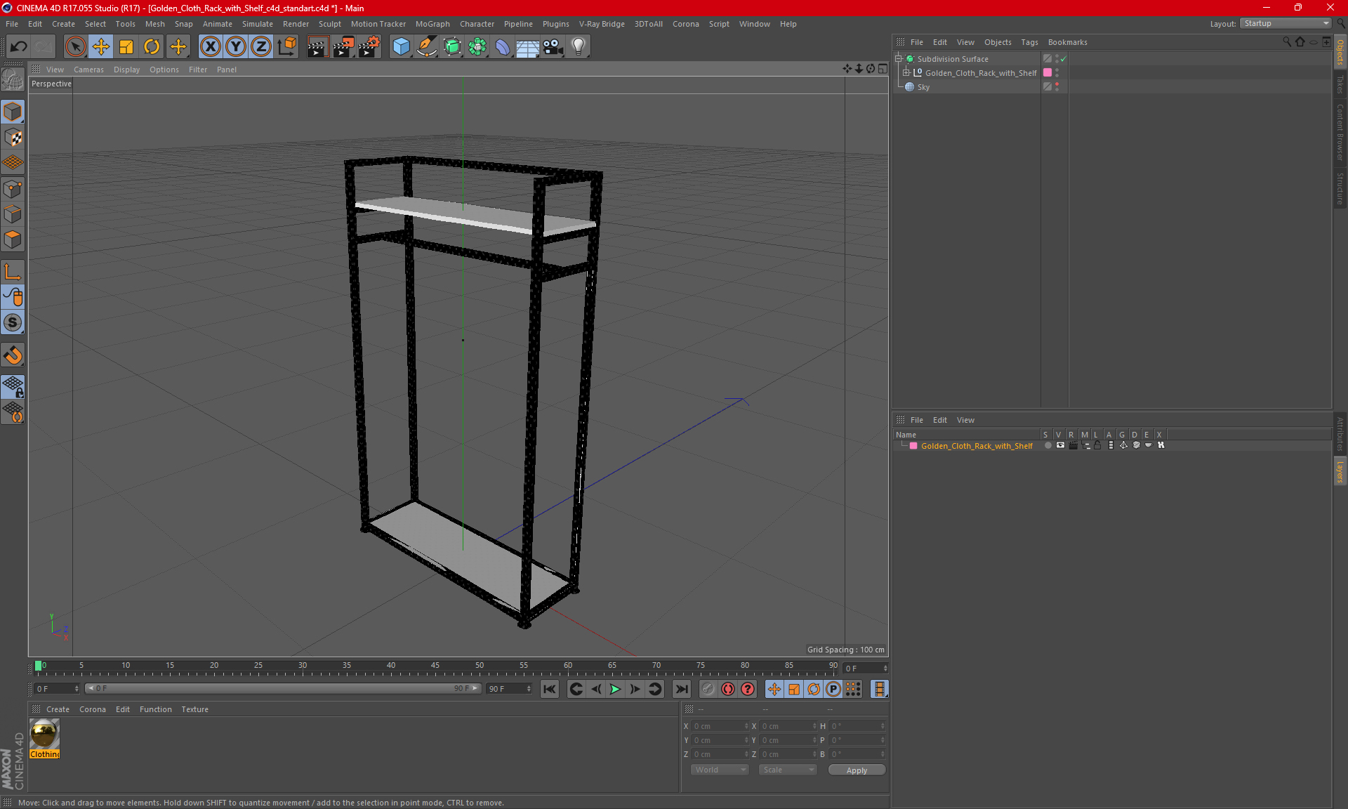1348x809 pixels.
Task: Open the viewport Filter menu
Action: (198, 70)
